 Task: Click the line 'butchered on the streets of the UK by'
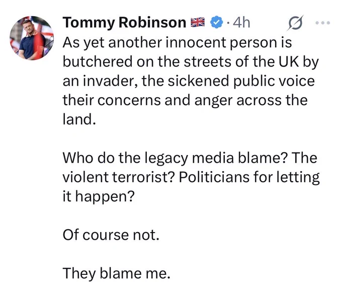coord(191,62)
